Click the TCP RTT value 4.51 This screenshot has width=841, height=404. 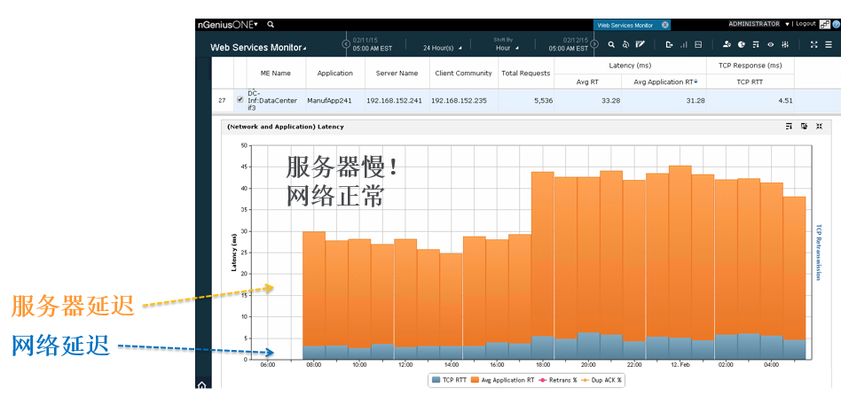coord(786,100)
